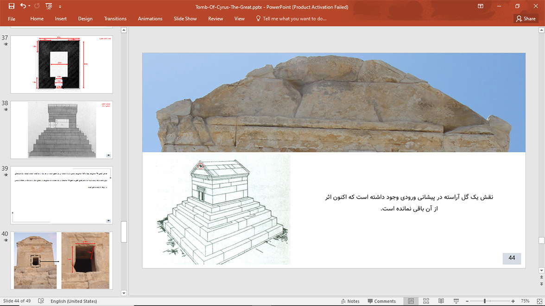Click English (United States) language indicator
This screenshot has width=545, height=306.
[x=74, y=301]
